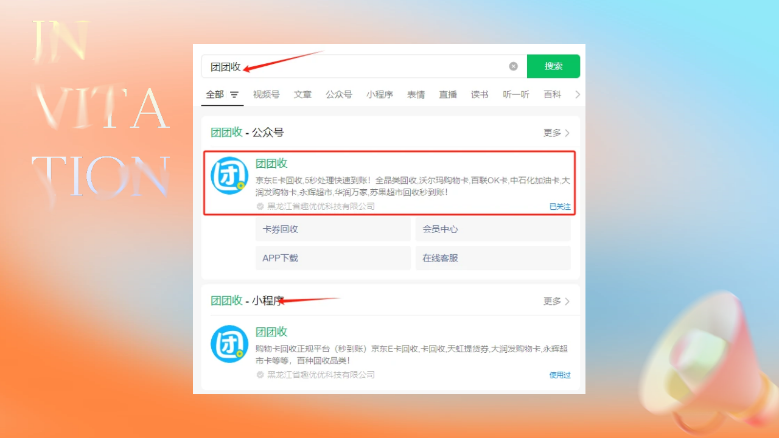Click the verified badge beside 黑龙江省趣优优科技有限公司 under 公众号

click(260, 206)
